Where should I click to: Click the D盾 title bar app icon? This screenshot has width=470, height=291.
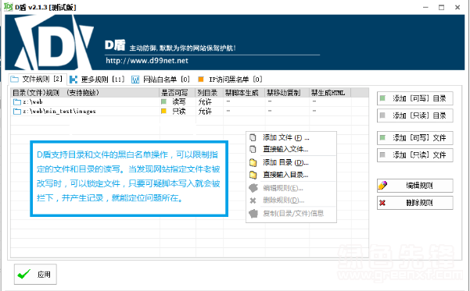(x=8, y=7)
